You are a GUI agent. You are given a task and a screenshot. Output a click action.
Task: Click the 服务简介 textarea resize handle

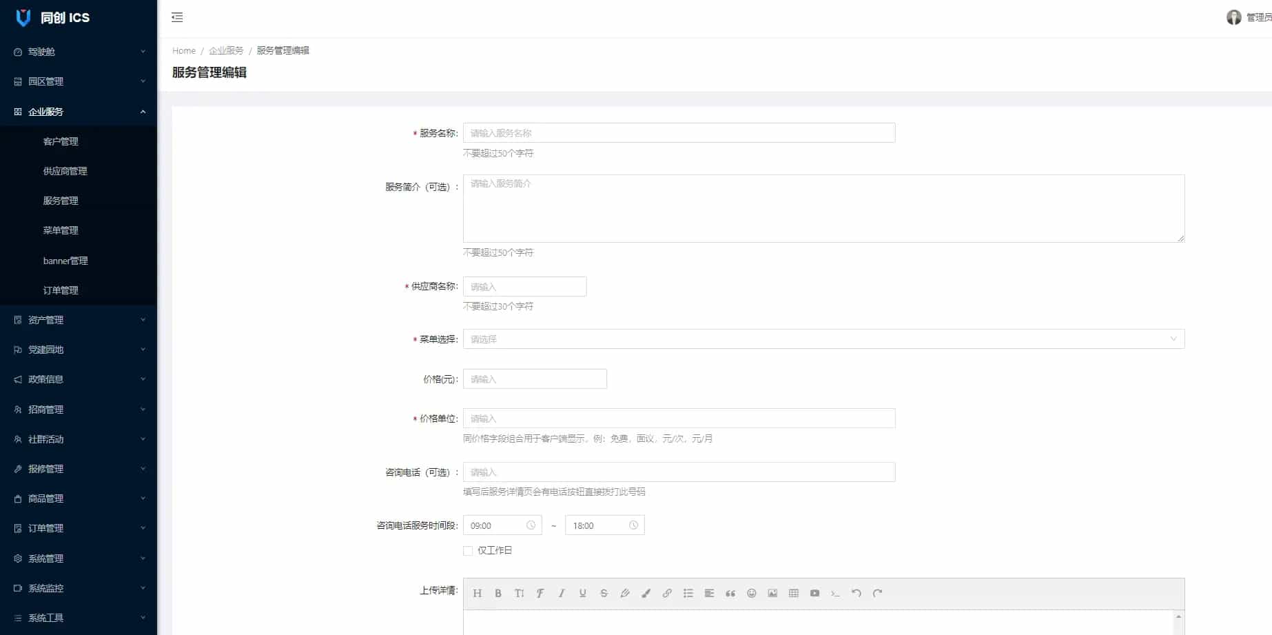[x=1180, y=238]
